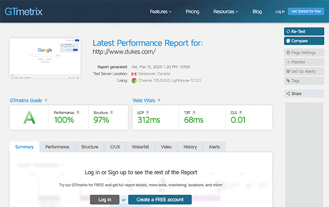329x207 pixels.
Task: Click help icon next to LCP
Action: click(147, 113)
